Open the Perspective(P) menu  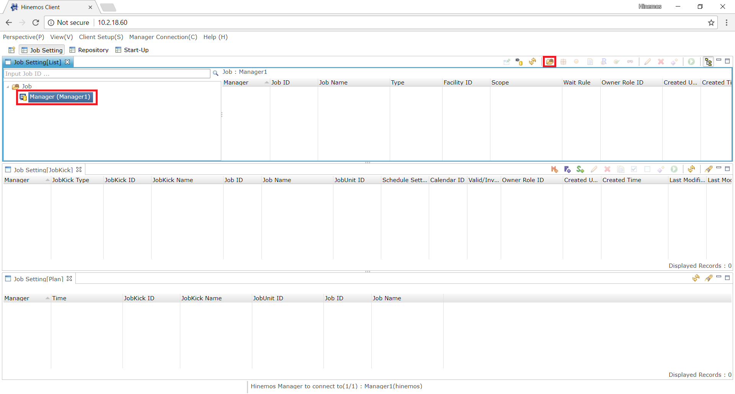click(x=23, y=37)
